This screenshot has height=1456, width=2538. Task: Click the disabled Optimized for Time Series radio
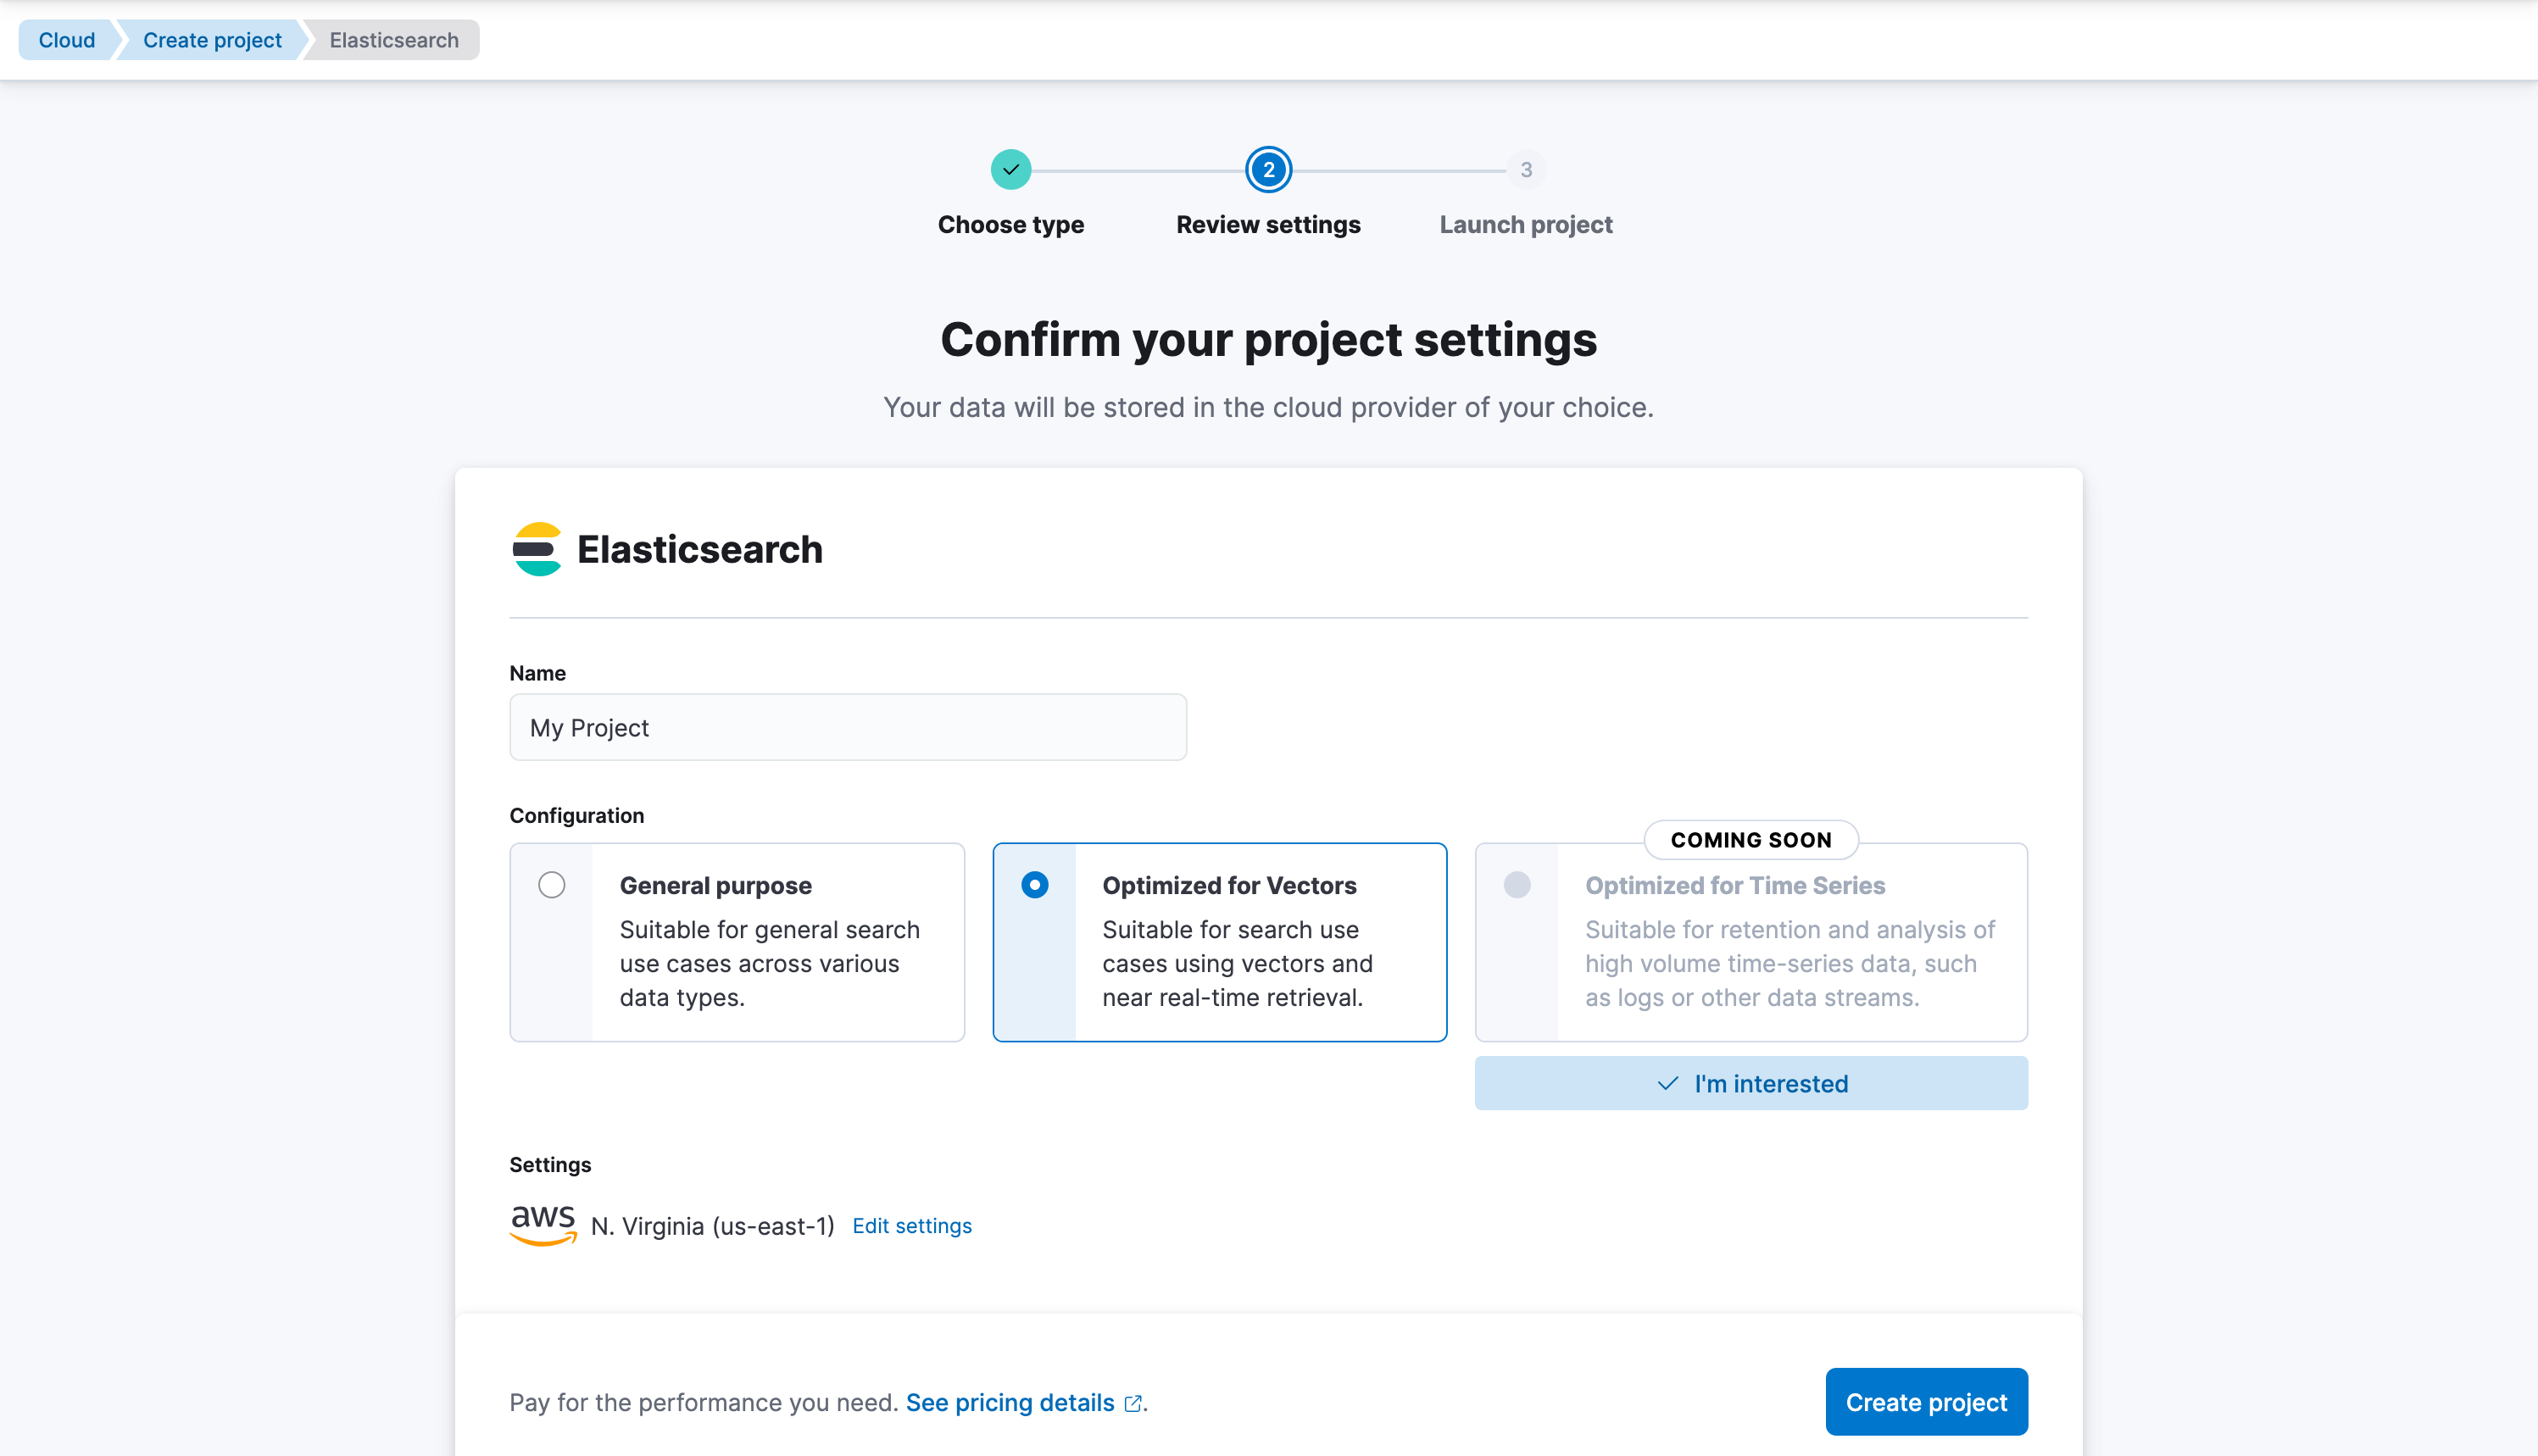coord(1517,885)
